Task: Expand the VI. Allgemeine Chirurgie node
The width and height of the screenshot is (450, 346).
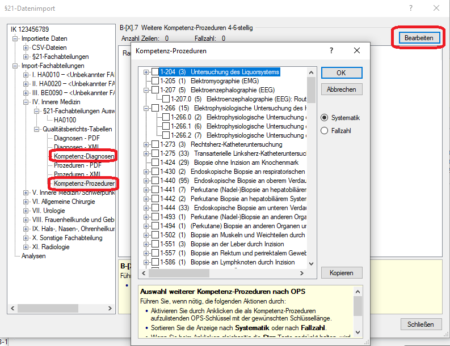Action: point(26,202)
